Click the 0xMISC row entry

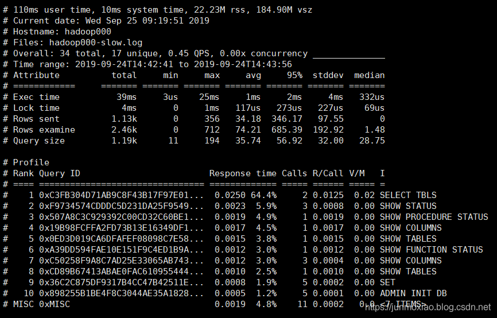[x=54, y=304]
